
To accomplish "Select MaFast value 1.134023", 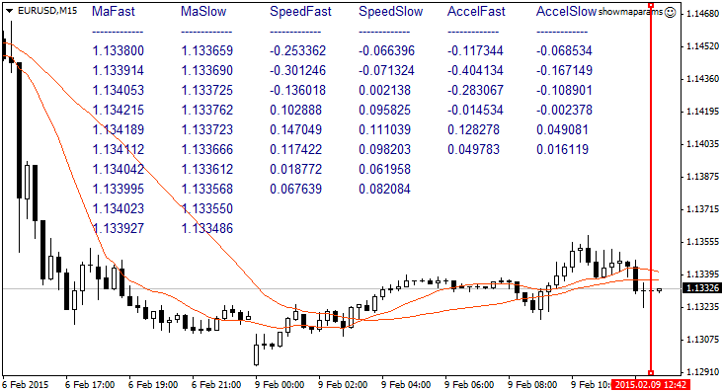I will pyautogui.click(x=119, y=209).
